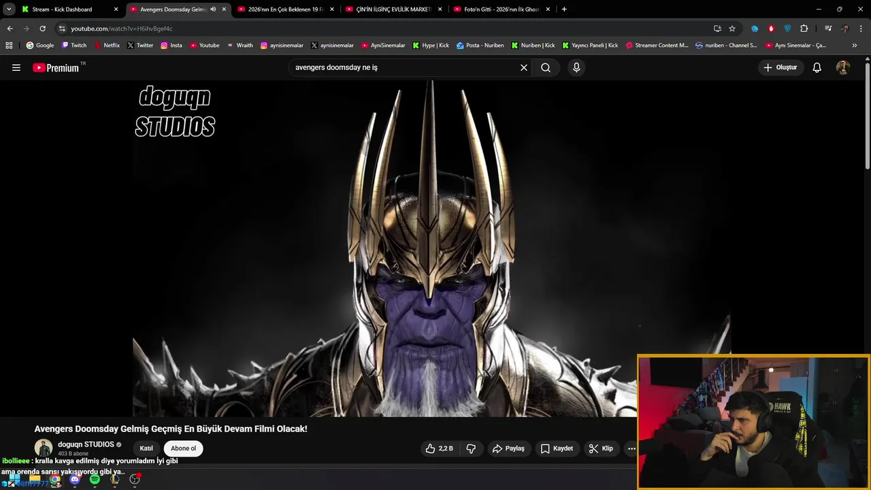The height and width of the screenshot is (490, 871).
Task: Dislike the video with thumbs down
Action: (471, 448)
